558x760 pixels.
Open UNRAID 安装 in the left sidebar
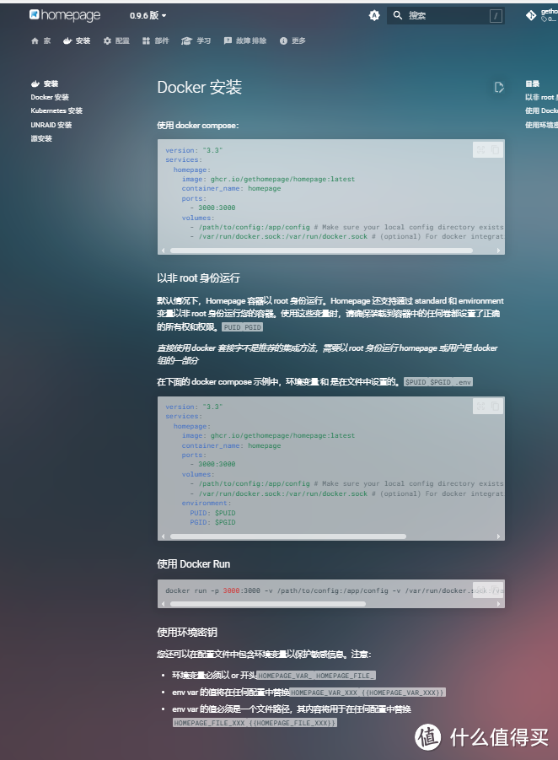point(51,125)
